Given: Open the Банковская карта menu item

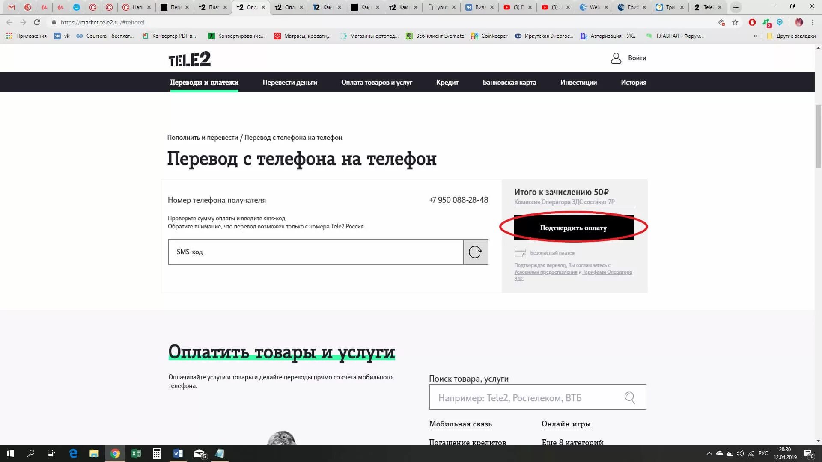Looking at the screenshot, I should (509, 83).
